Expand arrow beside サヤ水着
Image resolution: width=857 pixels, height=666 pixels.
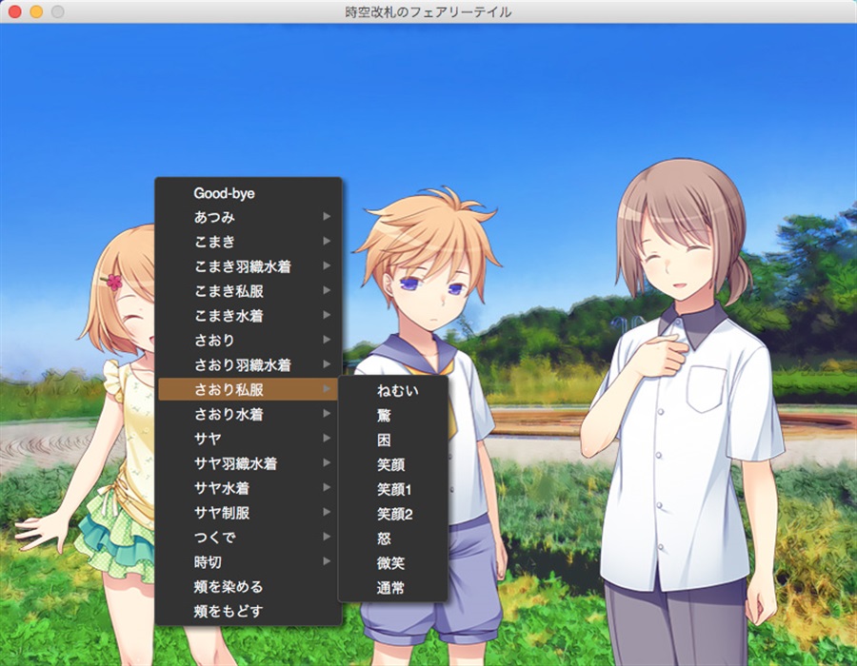(x=327, y=487)
